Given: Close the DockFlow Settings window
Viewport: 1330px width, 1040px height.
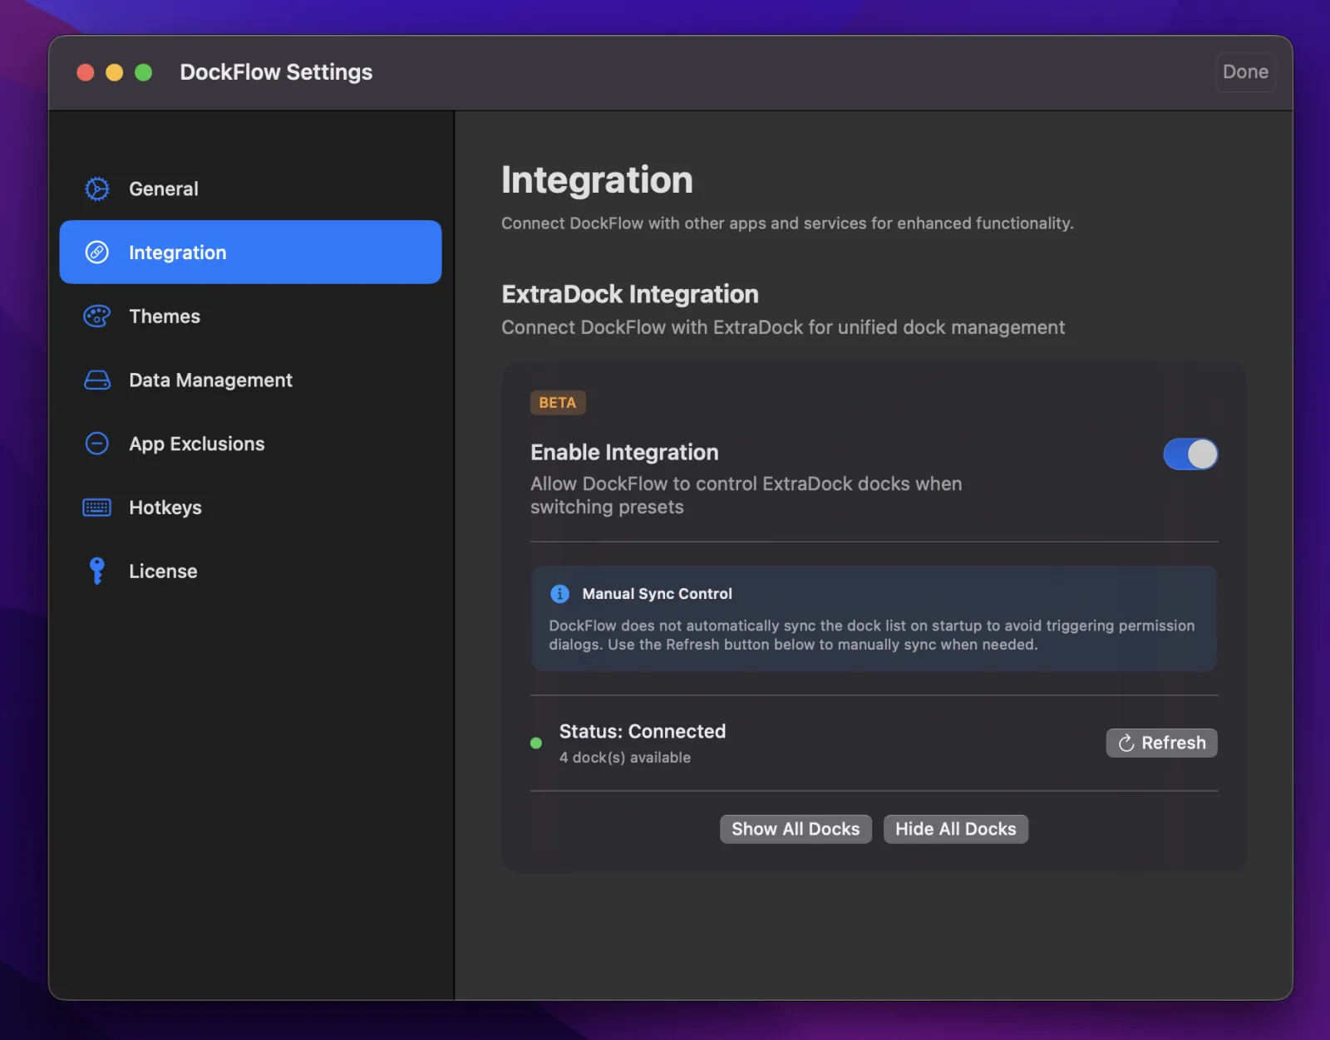Looking at the screenshot, I should [x=86, y=72].
